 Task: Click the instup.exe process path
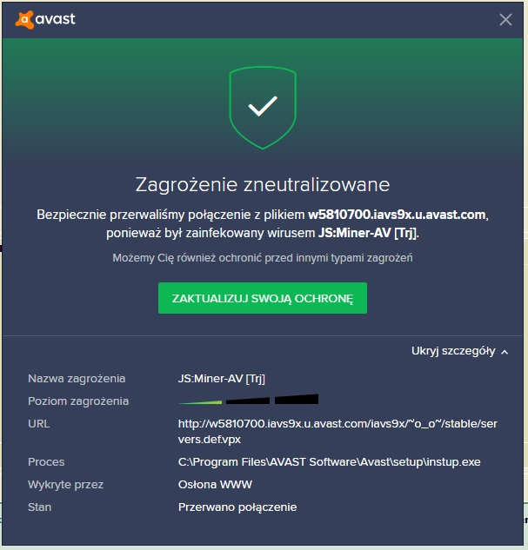pos(330,462)
